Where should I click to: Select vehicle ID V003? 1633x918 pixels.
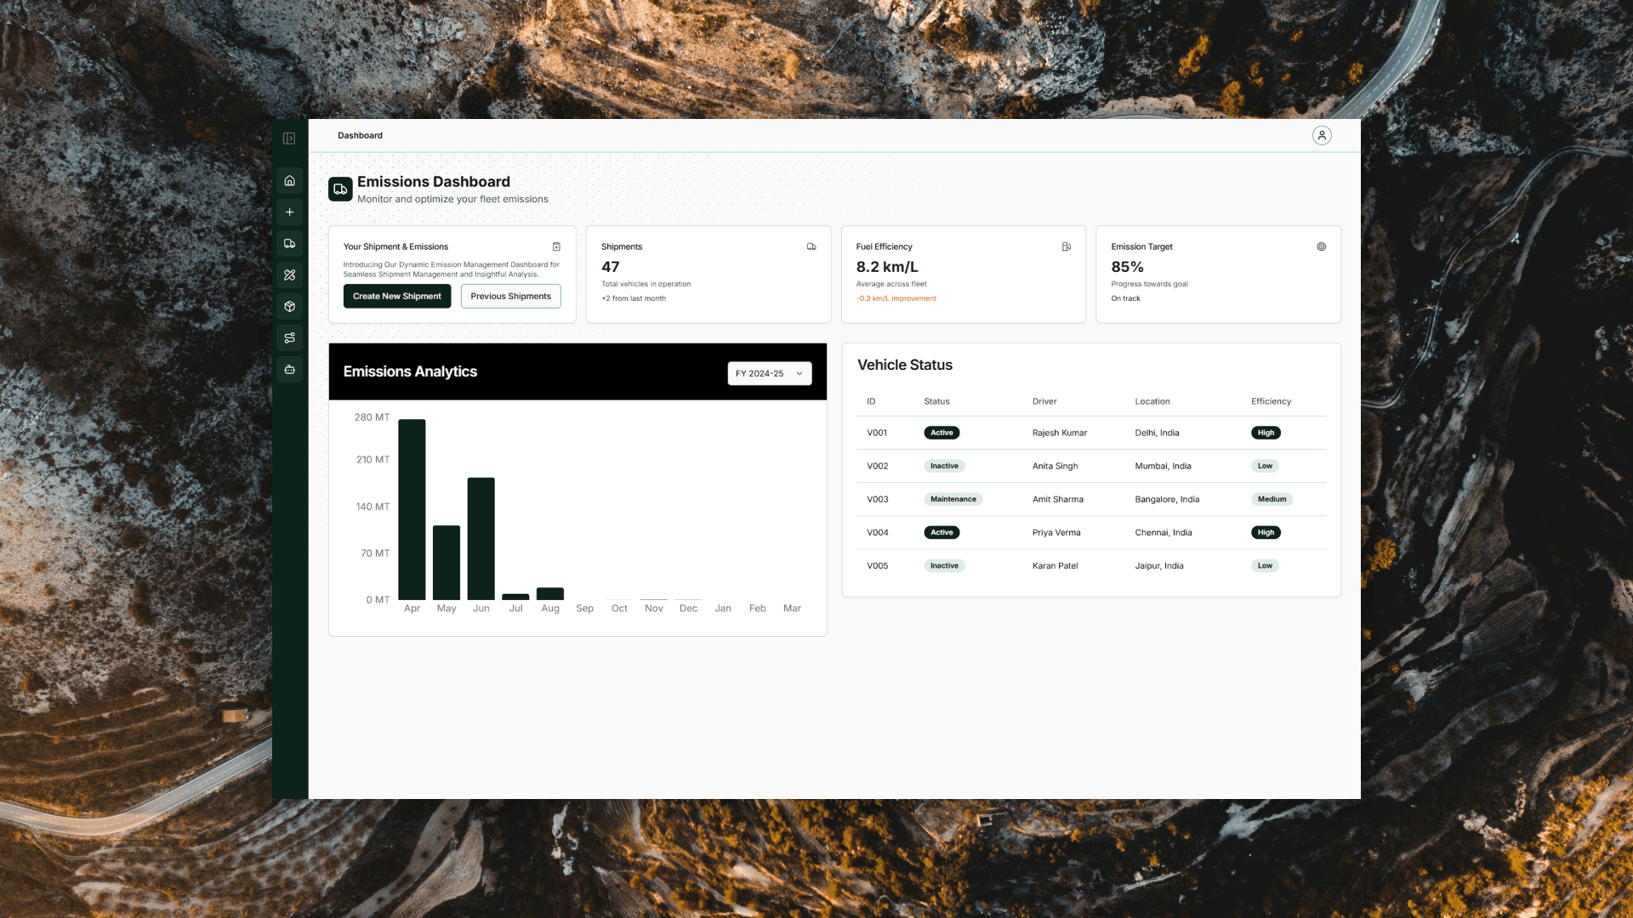(877, 499)
